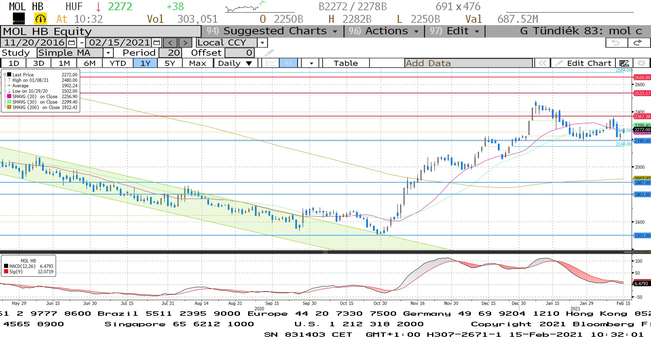651x348 pixels.
Task: Collapse the chart legend tree
Action: point(5,75)
